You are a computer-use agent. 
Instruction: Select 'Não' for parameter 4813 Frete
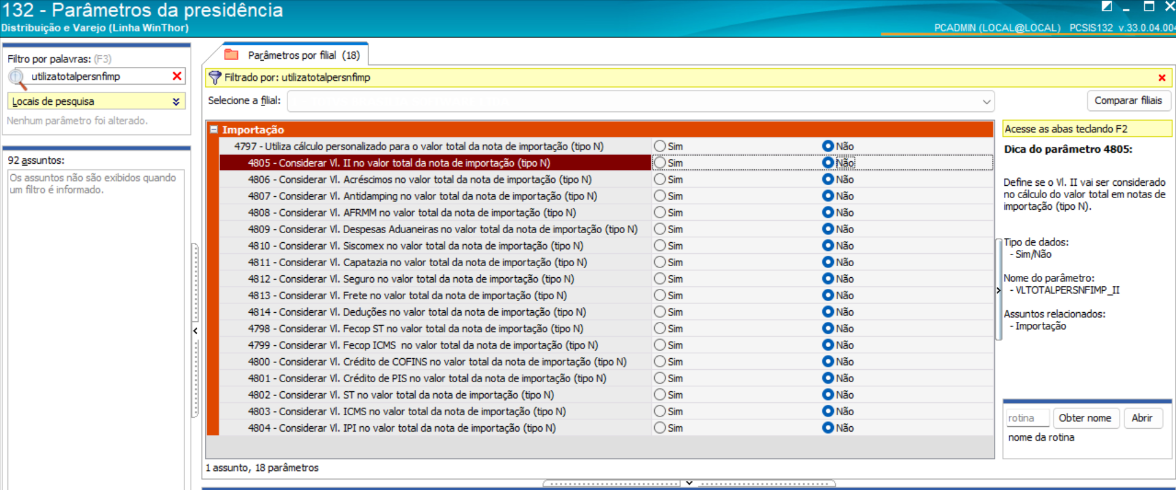(x=828, y=295)
